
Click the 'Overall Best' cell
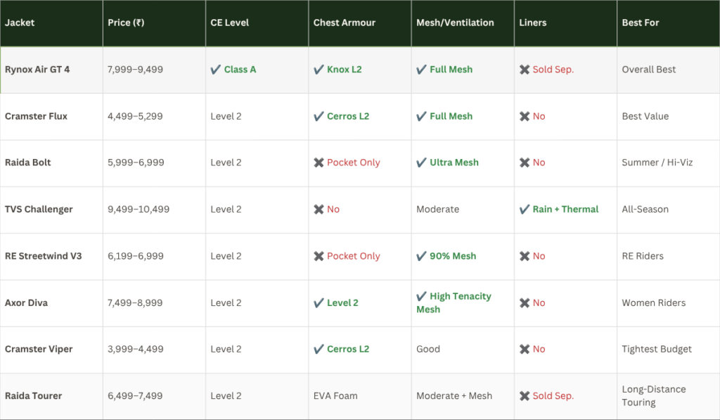[x=648, y=70]
